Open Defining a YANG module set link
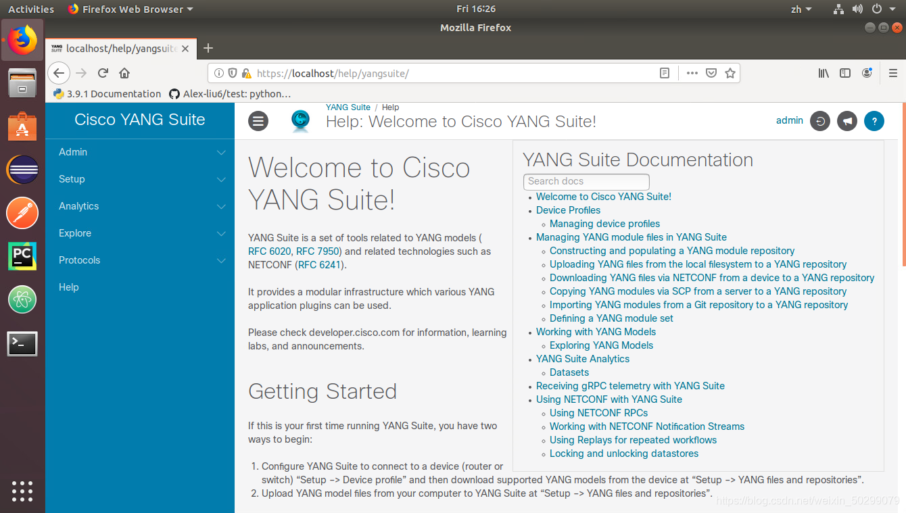 click(x=611, y=318)
